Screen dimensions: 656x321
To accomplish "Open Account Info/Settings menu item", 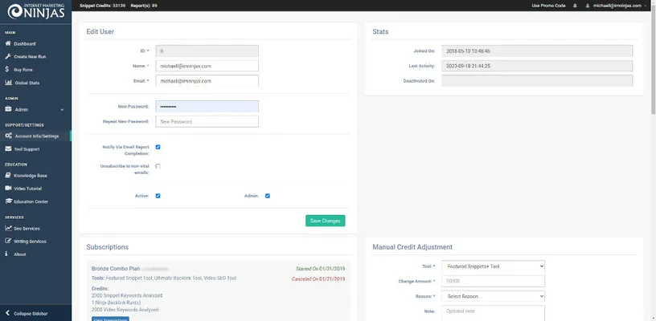I will point(36,136).
